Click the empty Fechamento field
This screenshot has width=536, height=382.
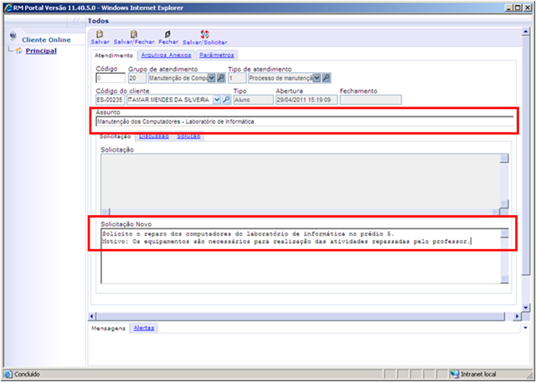pyautogui.click(x=370, y=100)
